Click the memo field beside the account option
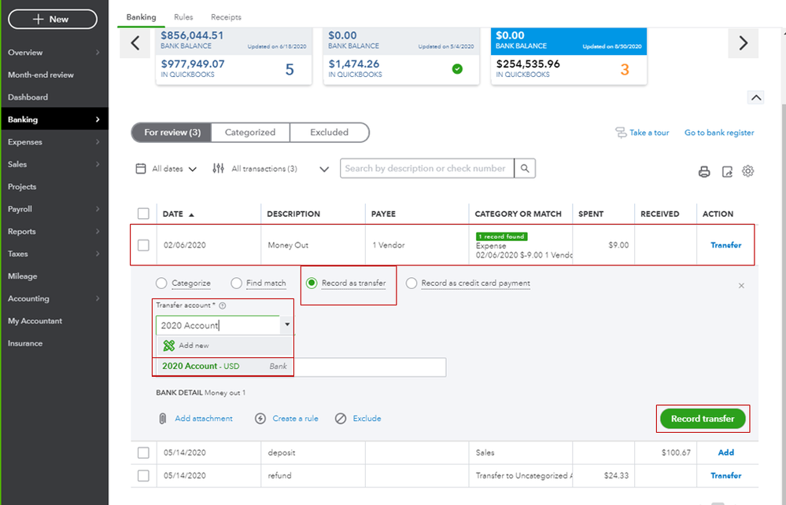The width and height of the screenshot is (786, 505). 370,368
